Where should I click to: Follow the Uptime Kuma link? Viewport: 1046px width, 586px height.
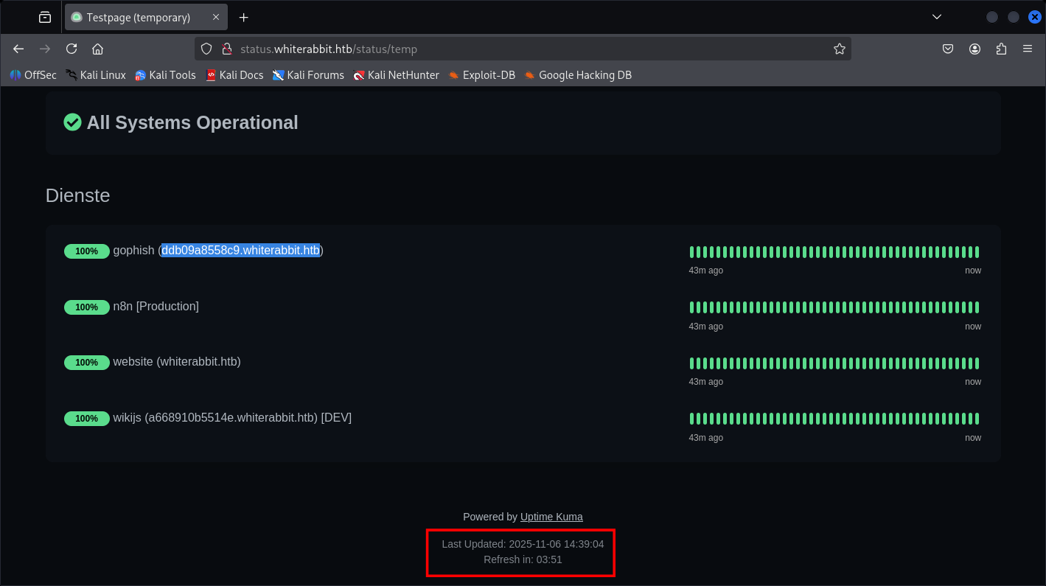point(551,517)
